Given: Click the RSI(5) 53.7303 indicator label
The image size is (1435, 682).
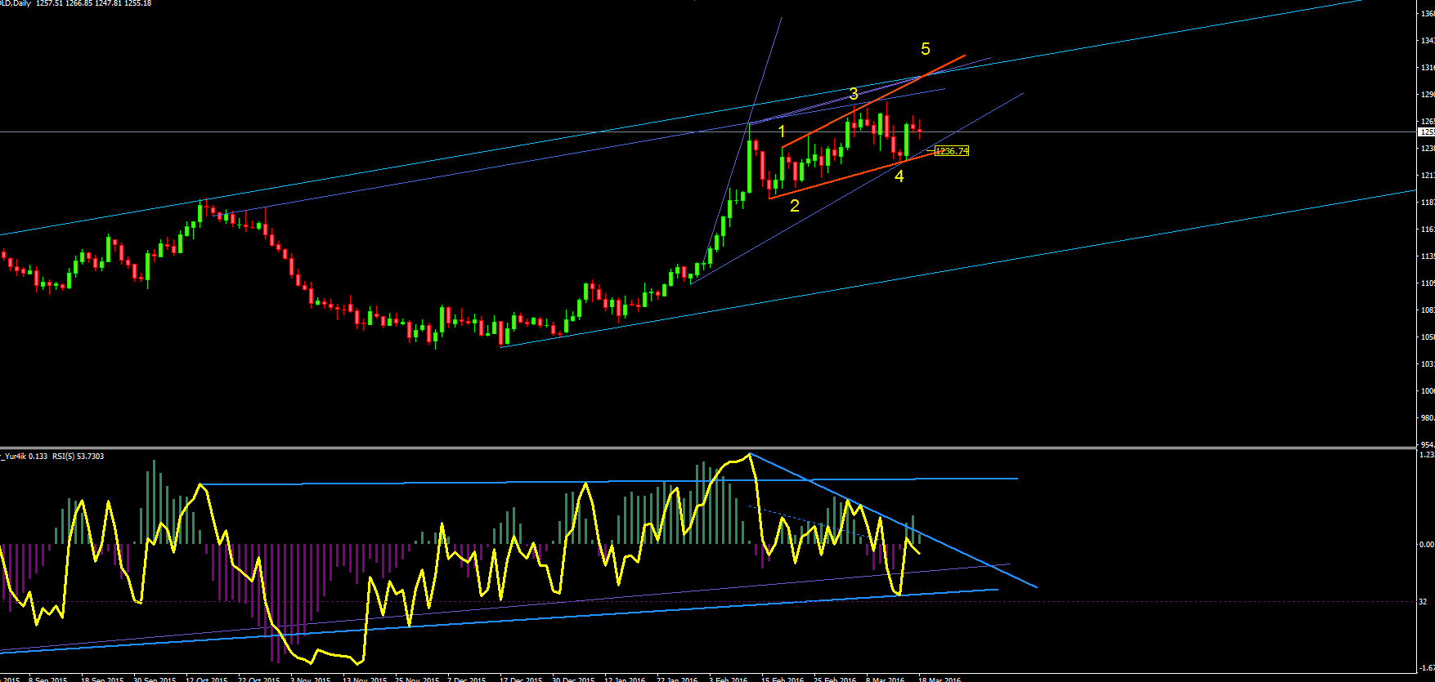Looking at the screenshot, I should (78, 457).
